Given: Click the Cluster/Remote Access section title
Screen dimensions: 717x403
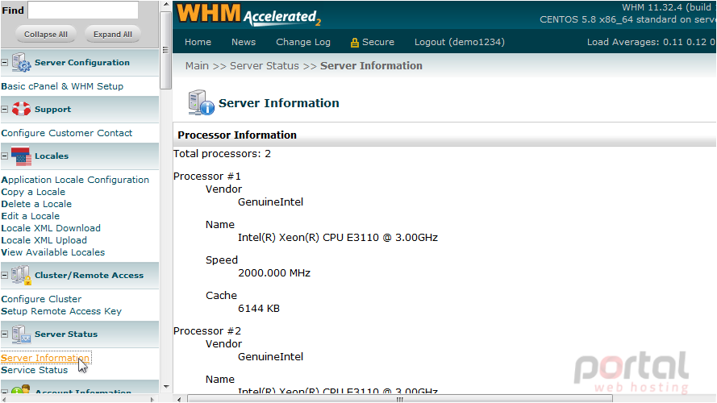Looking at the screenshot, I should [90, 275].
